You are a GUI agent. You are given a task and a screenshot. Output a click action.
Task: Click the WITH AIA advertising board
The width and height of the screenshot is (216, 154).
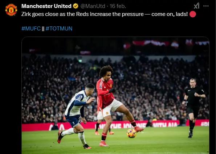(x=165, y=124)
